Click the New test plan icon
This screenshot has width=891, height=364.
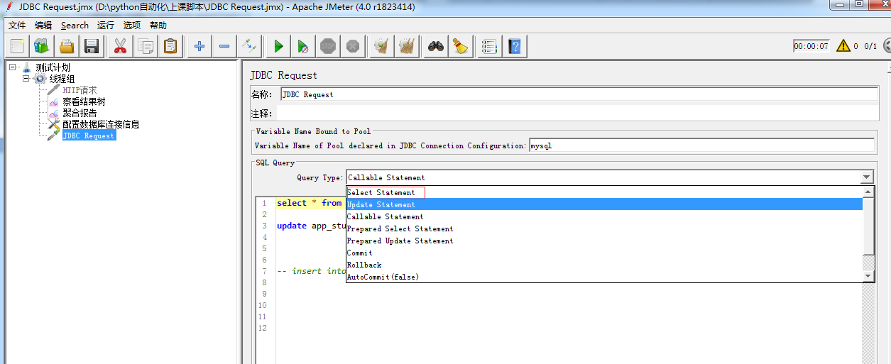click(18, 46)
